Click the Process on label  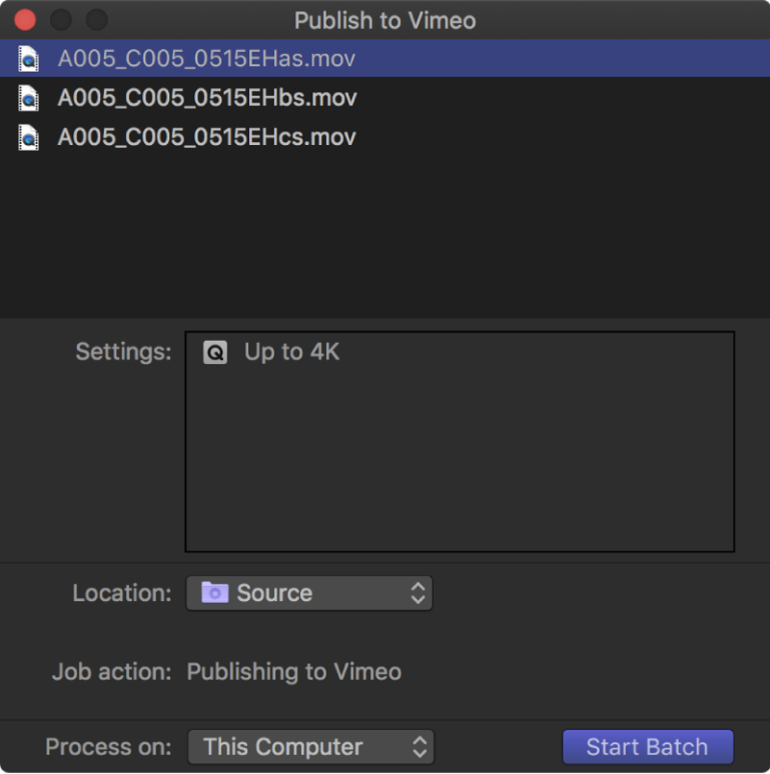(109, 746)
